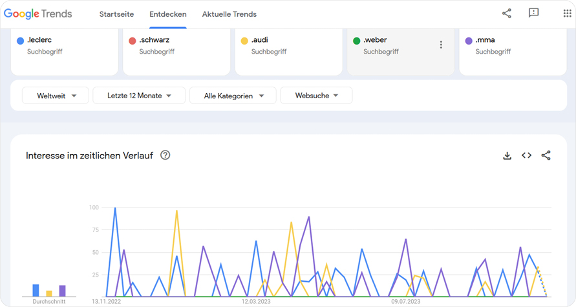
Task: Click the embed code icon
Action: tap(526, 156)
